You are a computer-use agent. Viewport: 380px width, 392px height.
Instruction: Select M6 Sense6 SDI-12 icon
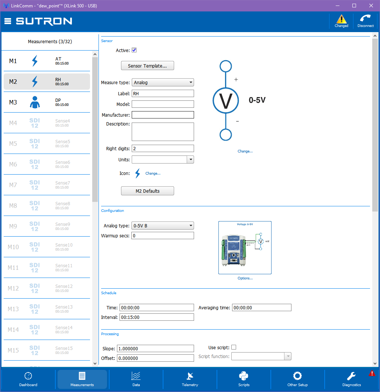[x=34, y=164]
